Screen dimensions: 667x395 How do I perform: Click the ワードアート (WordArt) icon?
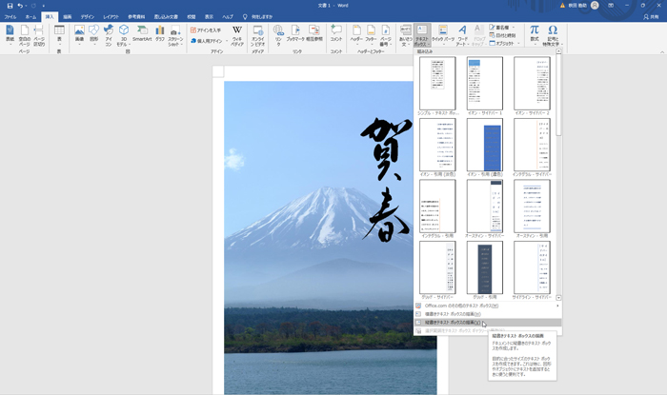tap(462, 33)
